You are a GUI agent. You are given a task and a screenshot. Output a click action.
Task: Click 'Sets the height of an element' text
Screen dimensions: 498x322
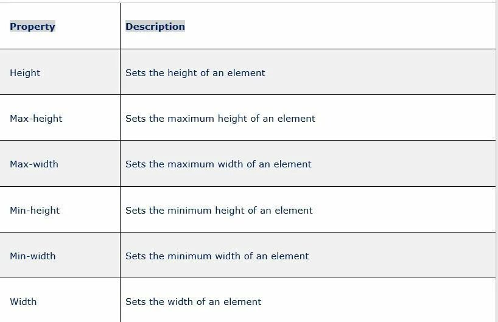tap(195, 72)
